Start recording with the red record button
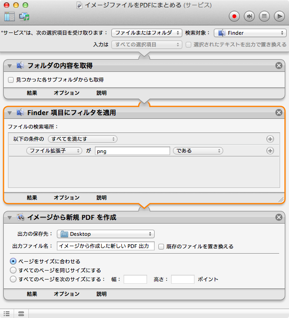This screenshot has height=318, width=289. click(x=234, y=16)
